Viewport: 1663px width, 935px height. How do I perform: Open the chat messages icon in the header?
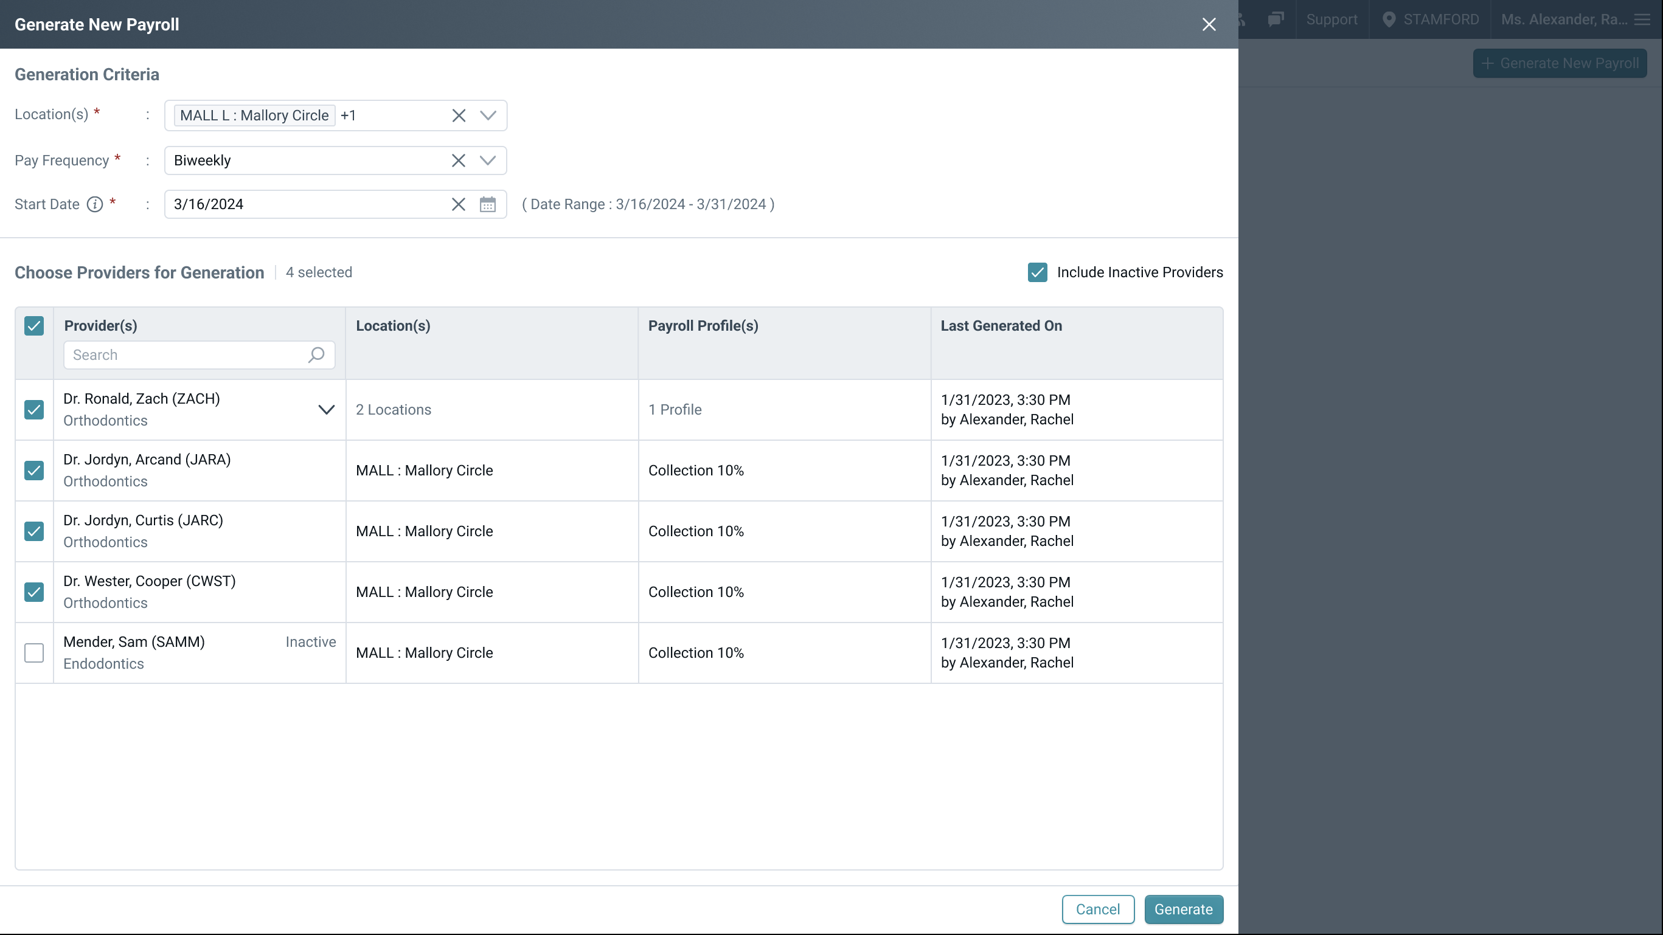[1276, 19]
